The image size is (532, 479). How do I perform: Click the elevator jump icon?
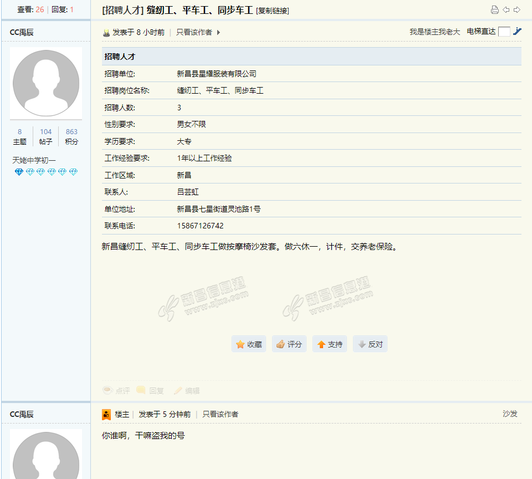click(517, 32)
